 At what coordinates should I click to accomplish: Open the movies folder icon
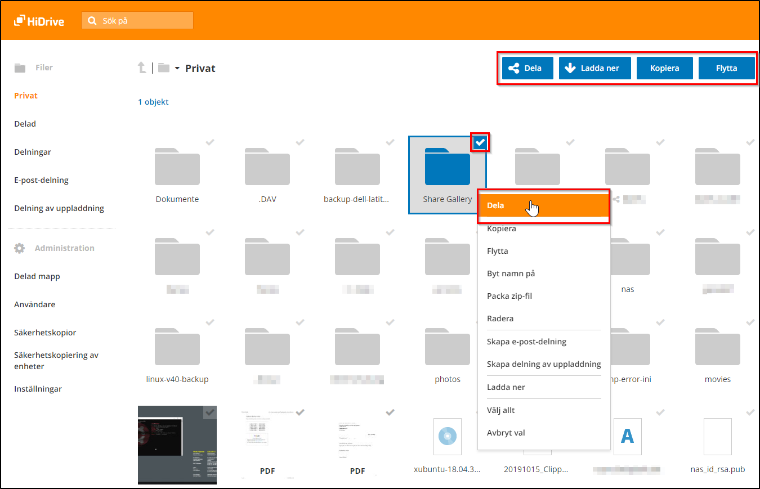[717, 347]
